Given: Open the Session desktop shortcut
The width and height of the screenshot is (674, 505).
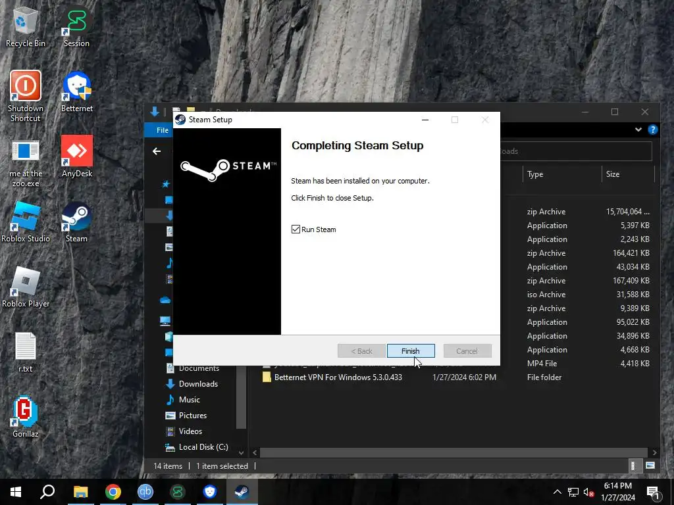Looking at the screenshot, I should pos(76,26).
